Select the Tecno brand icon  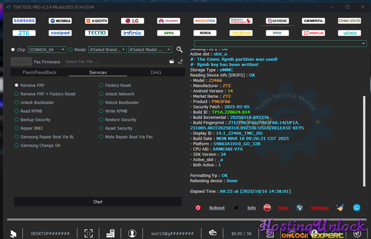point(96,33)
